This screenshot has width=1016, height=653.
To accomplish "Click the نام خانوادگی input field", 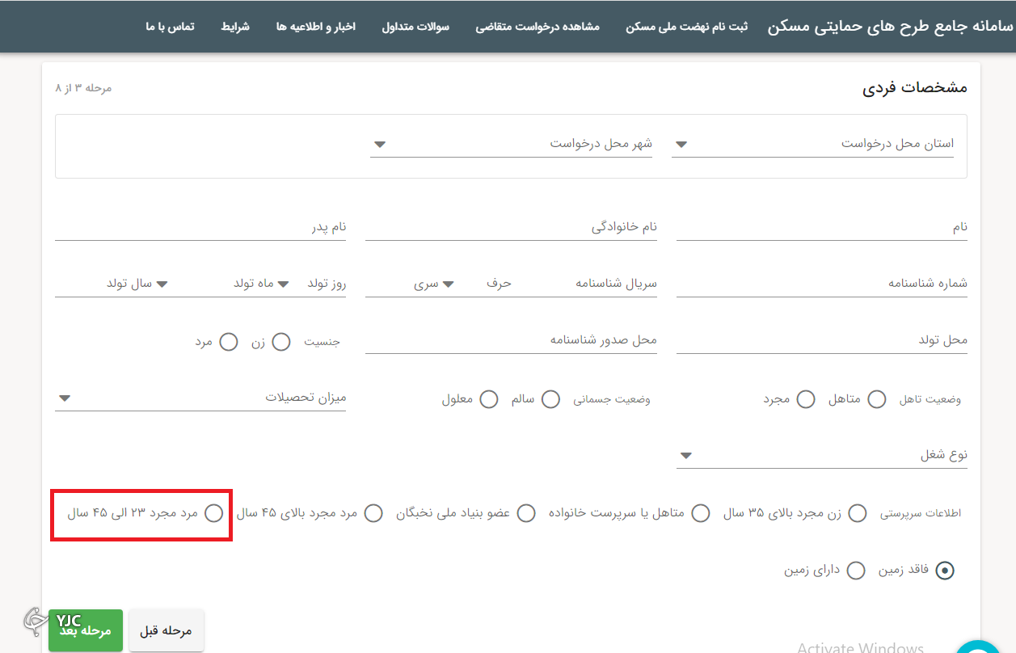I will coord(511,227).
